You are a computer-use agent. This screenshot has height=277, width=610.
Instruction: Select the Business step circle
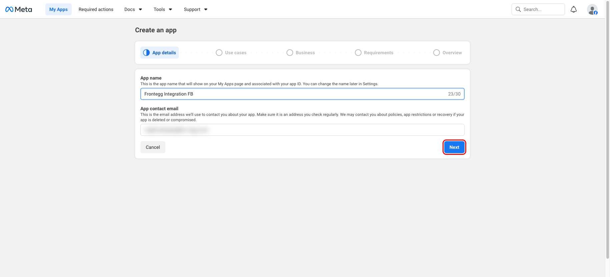290,53
